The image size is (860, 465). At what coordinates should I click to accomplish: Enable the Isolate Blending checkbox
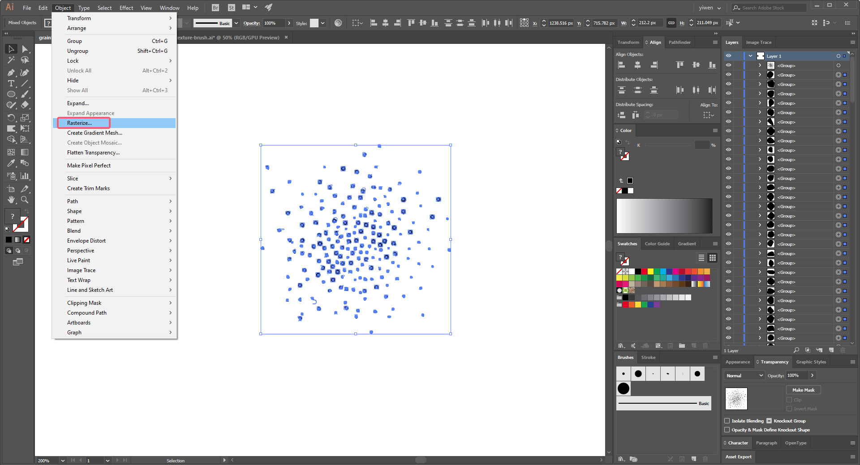tap(727, 421)
